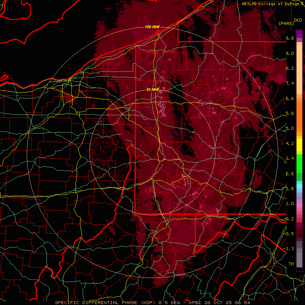Click the 7.4 value on the scale
Screen dimensions: 305x305
pos(290,83)
